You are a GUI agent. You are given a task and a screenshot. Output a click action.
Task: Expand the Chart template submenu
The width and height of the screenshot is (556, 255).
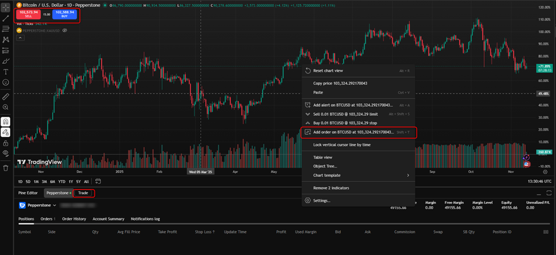(x=358, y=175)
